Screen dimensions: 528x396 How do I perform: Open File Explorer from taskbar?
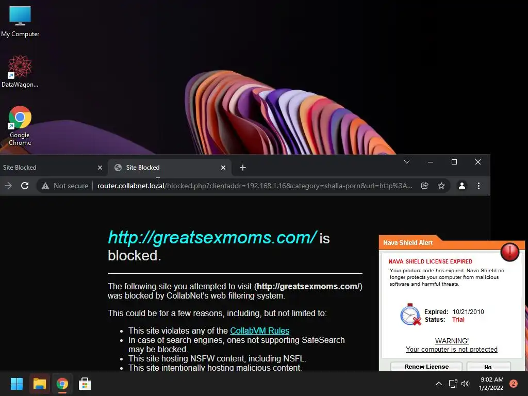click(39, 384)
